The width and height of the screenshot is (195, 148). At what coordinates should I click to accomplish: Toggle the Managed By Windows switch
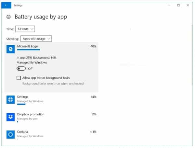(x=21, y=69)
